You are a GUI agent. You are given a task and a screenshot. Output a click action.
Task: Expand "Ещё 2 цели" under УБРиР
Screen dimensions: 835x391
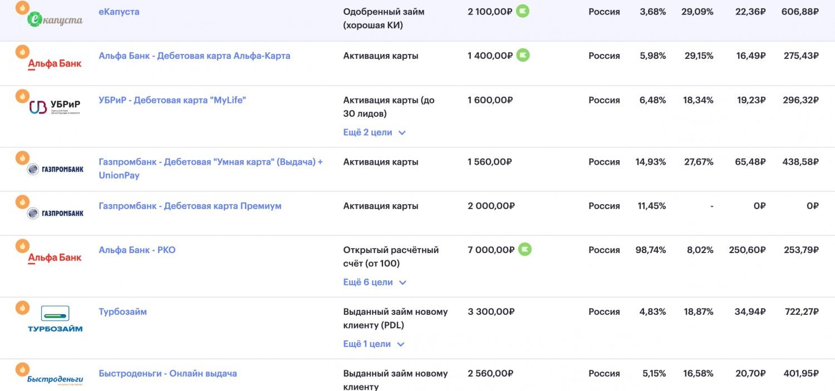(x=375, y=132)
